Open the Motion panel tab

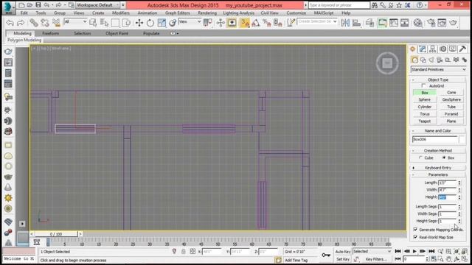click(x=442, y=49)
